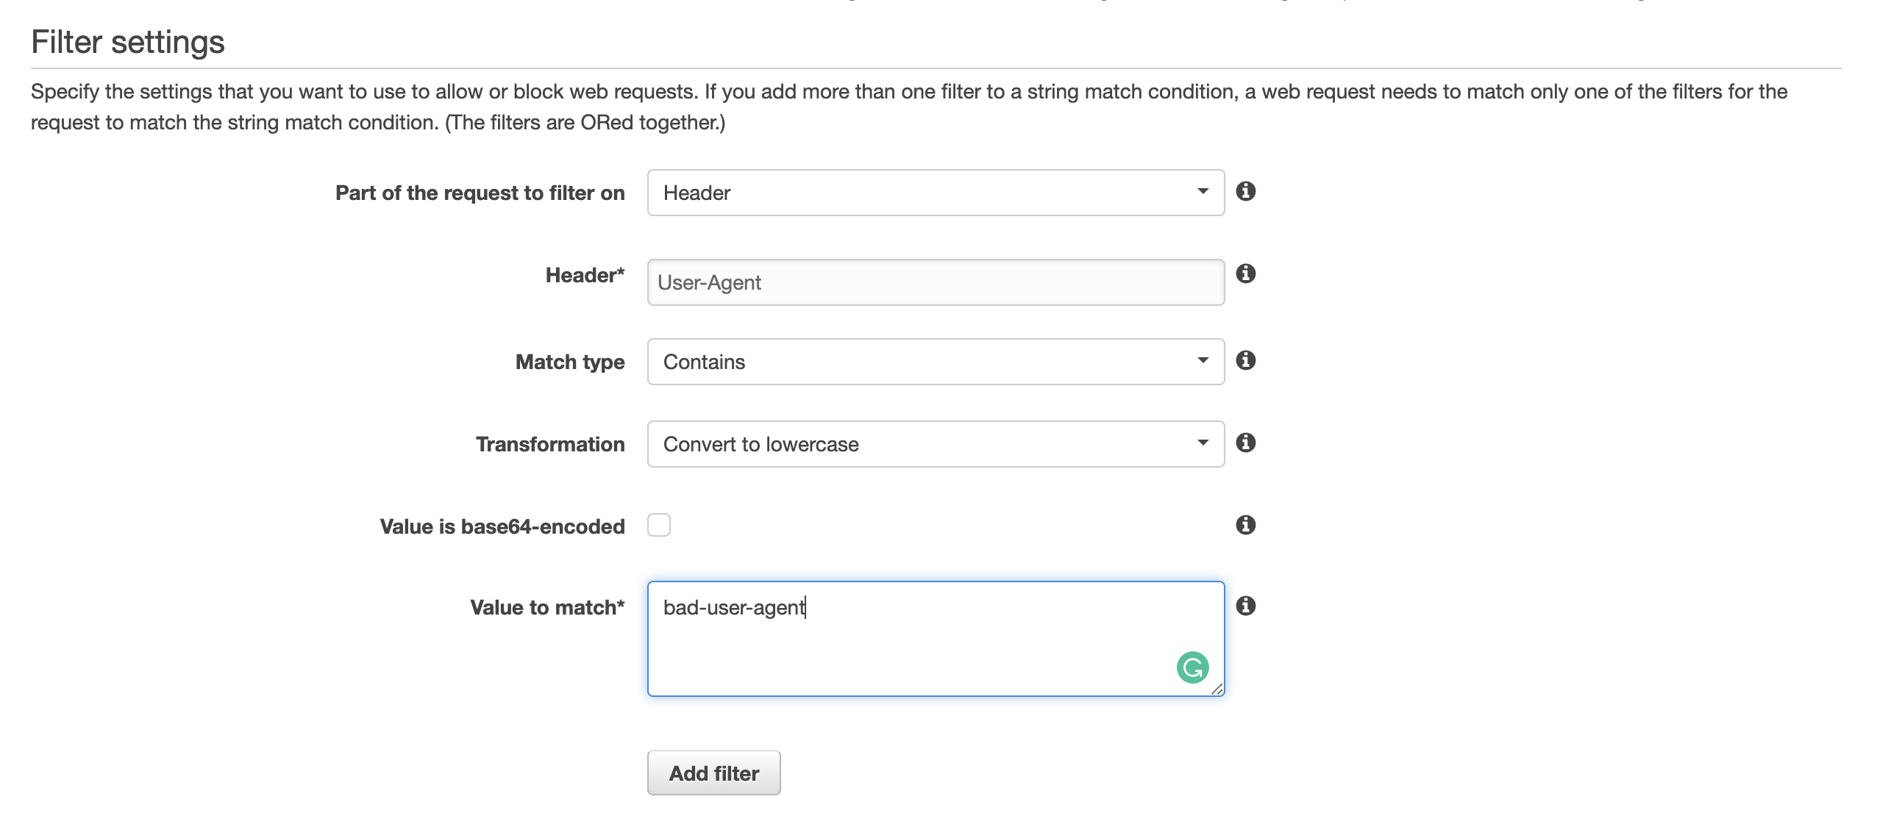Click the Header* field label

[x=585, y=275]
